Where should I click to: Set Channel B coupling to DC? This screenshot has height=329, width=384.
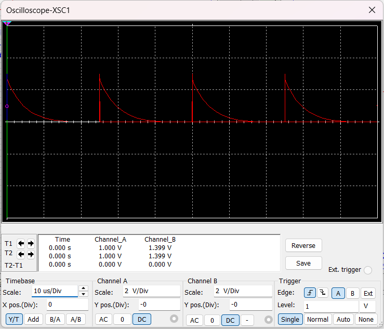230,320
